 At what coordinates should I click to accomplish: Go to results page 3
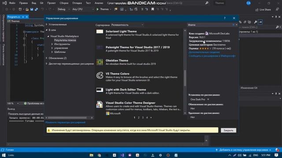pyautogui.click(x=143, y=118)
